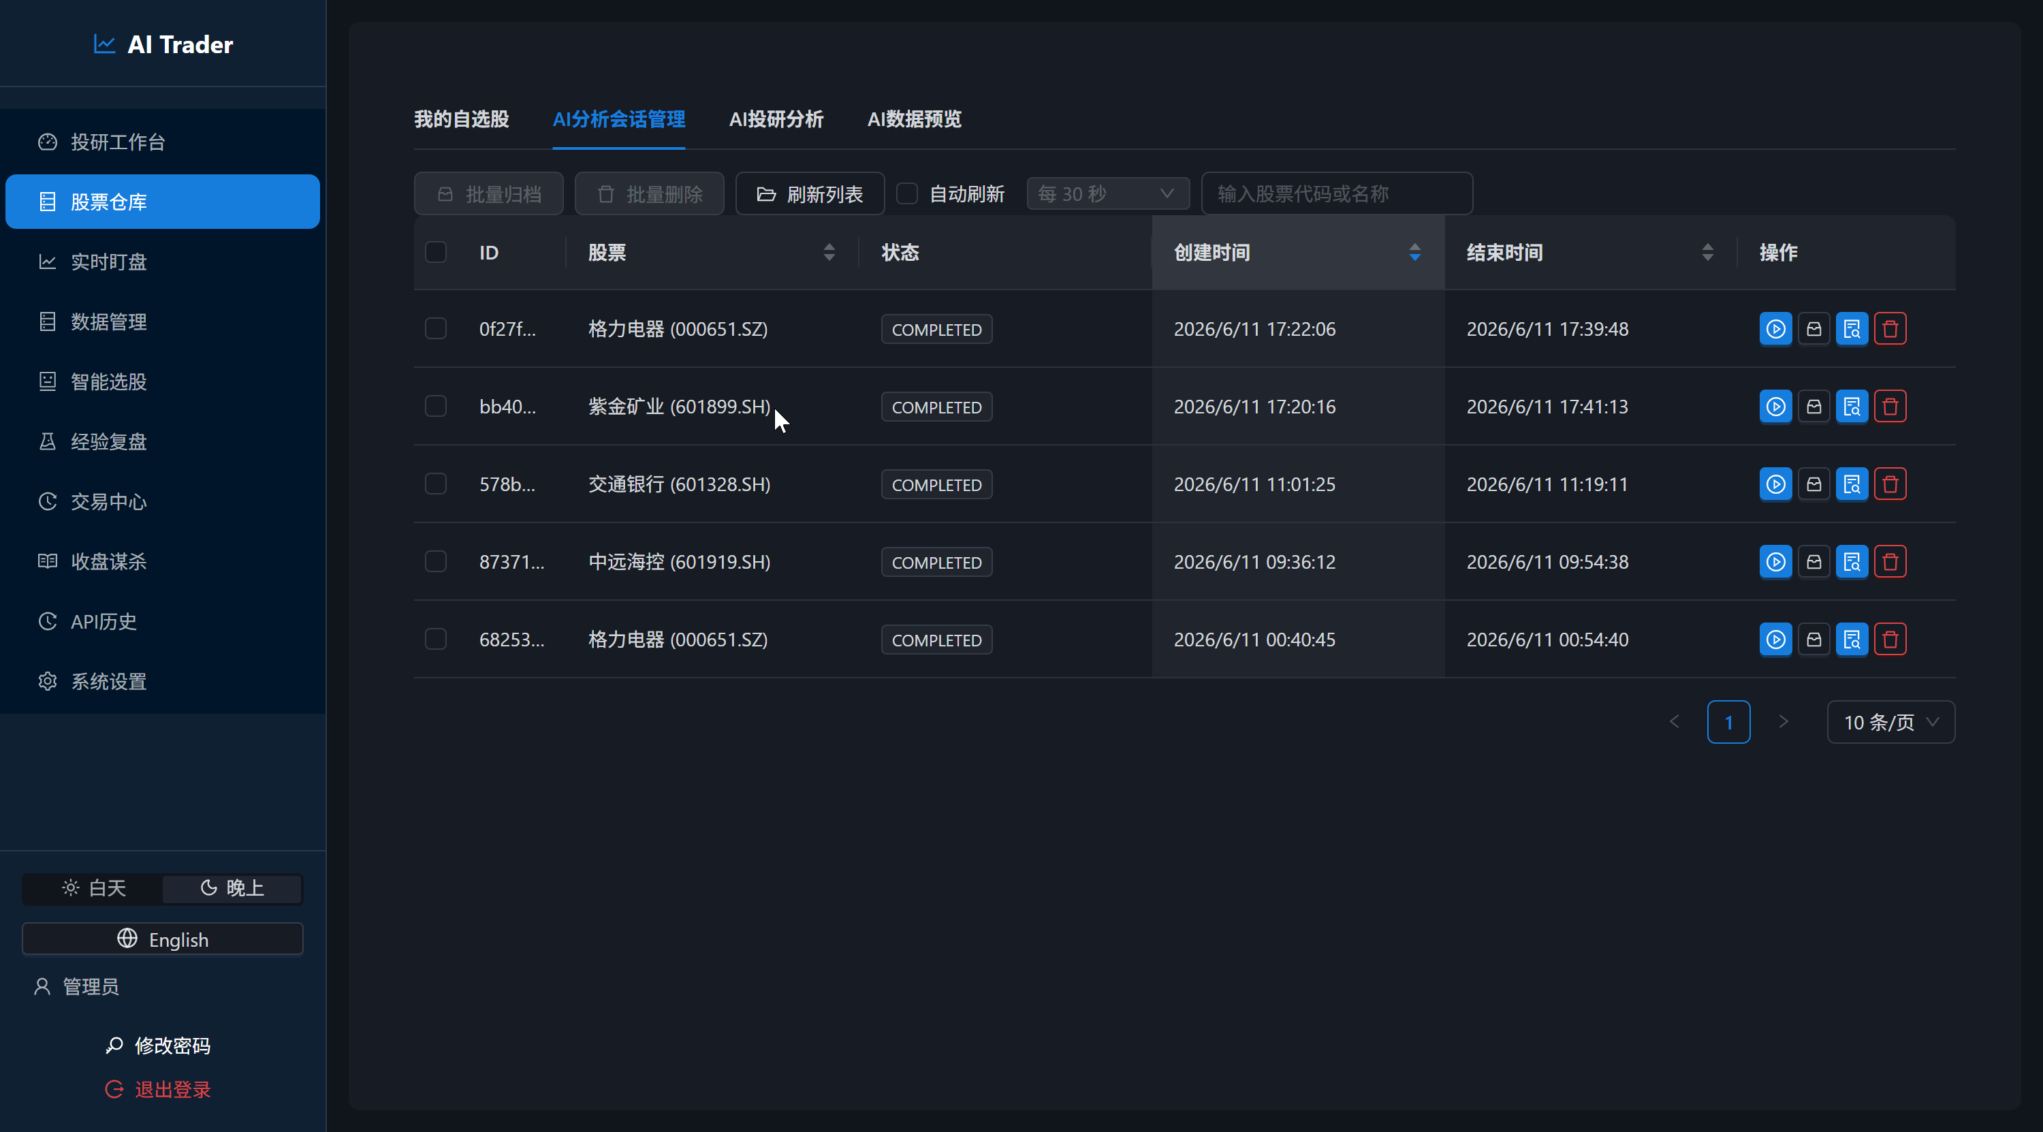Click the COMPLETED status tag for 紫金矿业
This screenshot has width=2043, height=1132.
tap(936, 407)
